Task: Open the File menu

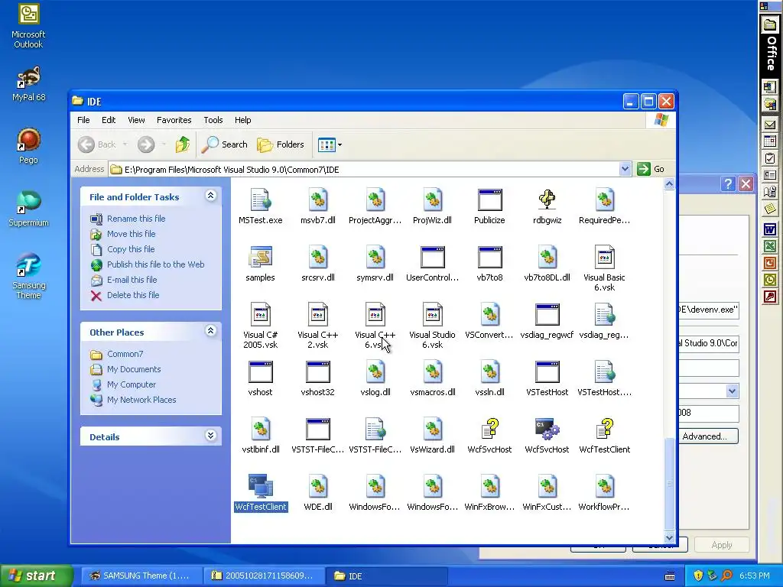Action: click(x=83, y=120)
